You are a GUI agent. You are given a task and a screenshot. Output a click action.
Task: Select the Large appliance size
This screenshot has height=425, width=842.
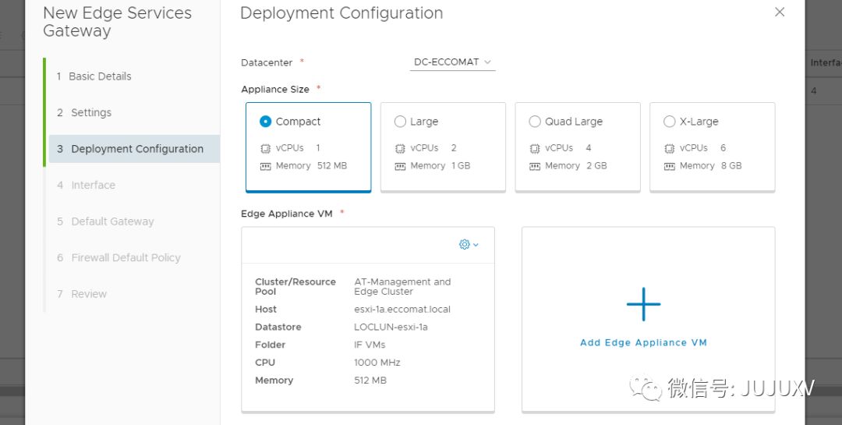pos(401,122)
